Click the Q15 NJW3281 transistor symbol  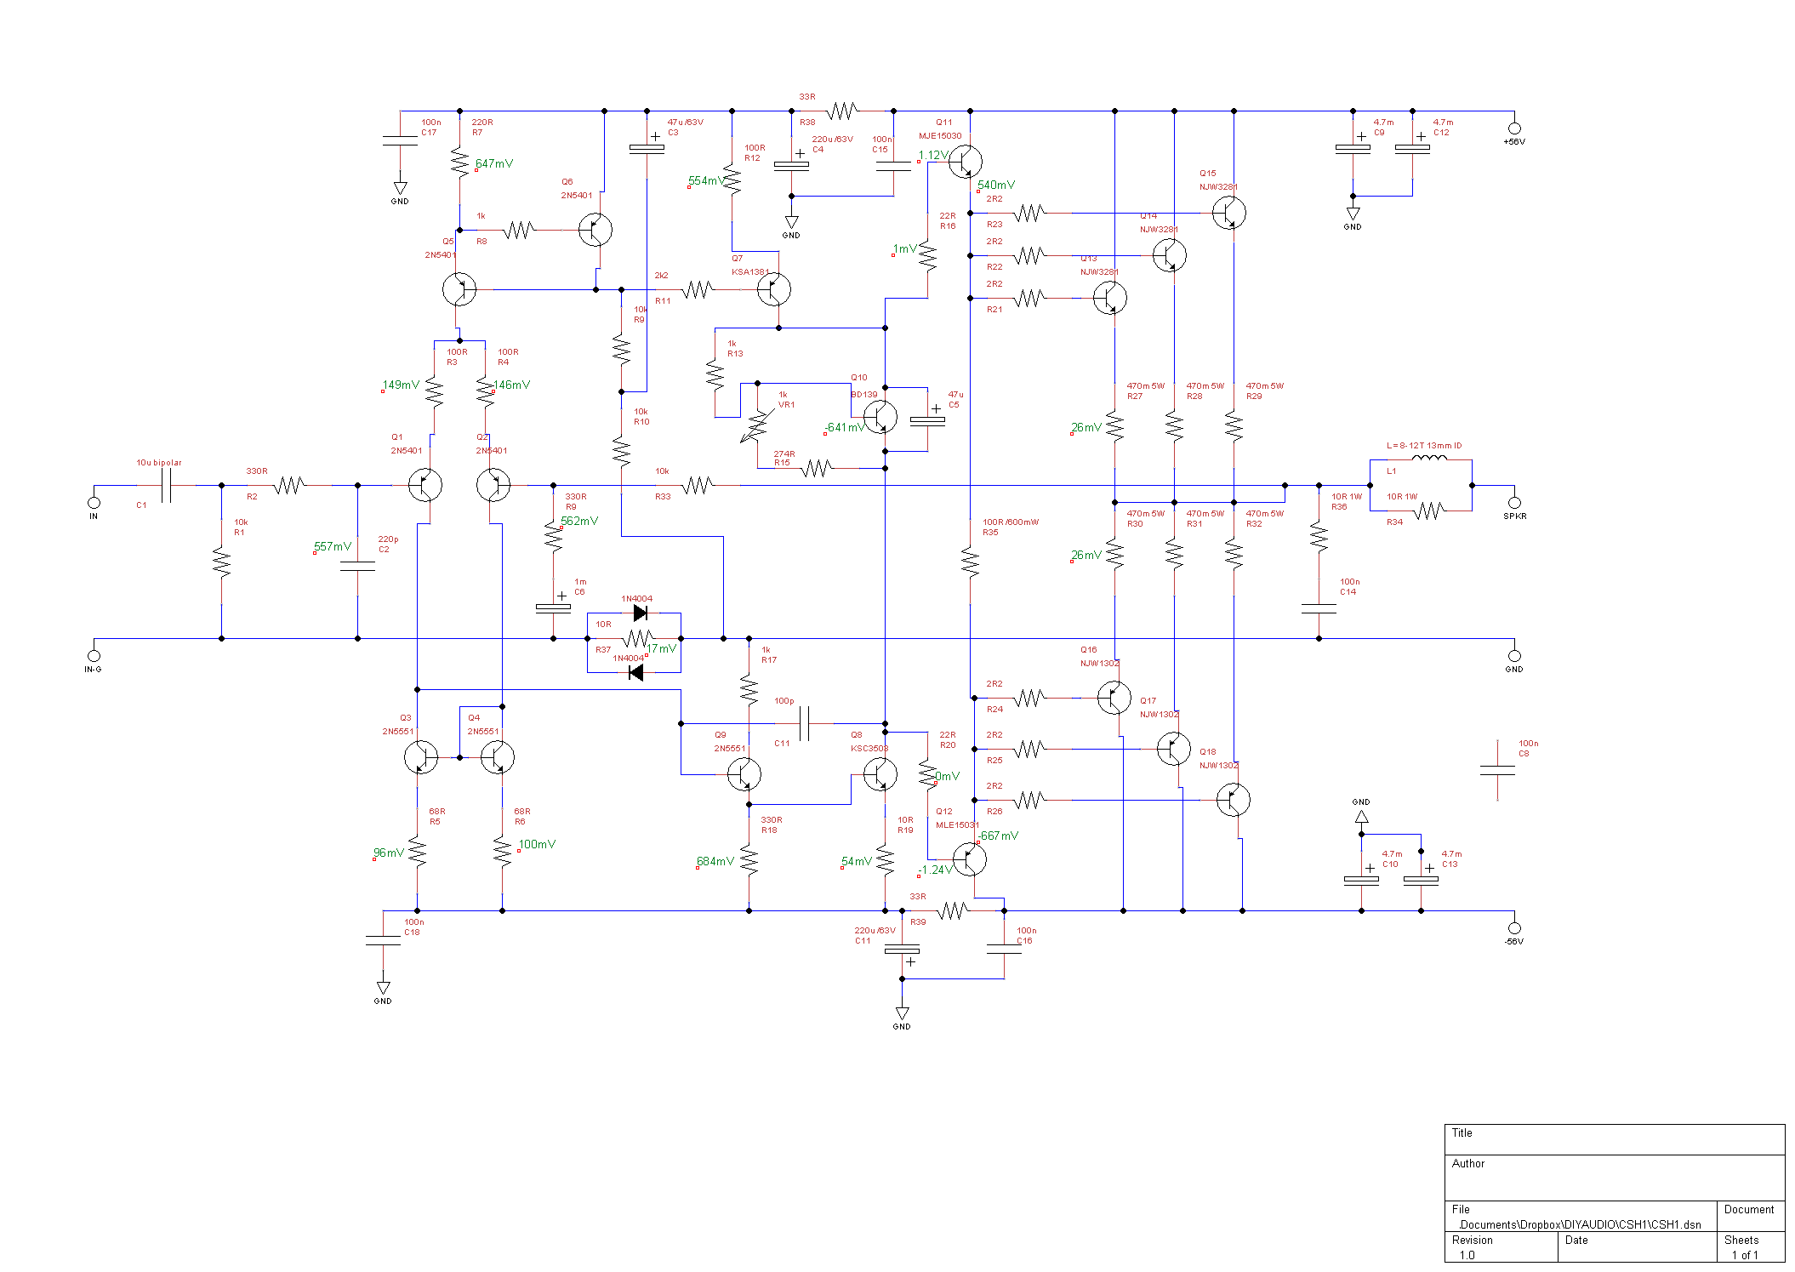1229,213
